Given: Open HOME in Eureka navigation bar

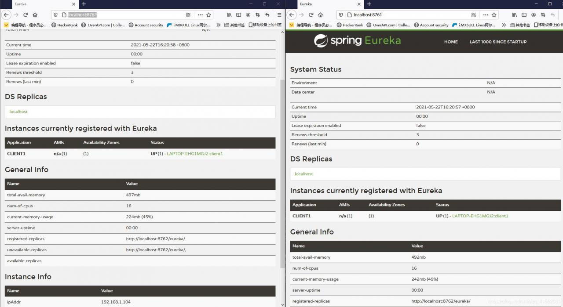Looking at the screenshot, I should [x=451, y=42].
